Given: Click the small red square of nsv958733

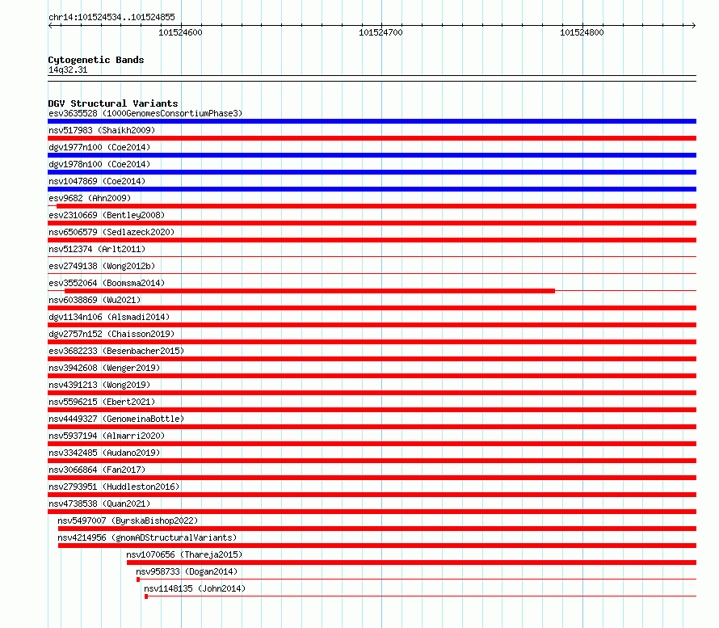Looking at the screenshot, I should pyautogui.click(x=138, y=580).
